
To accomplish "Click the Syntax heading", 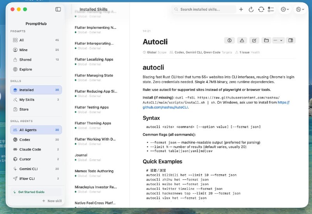I will pyautogui.click(x=151, y=118).
